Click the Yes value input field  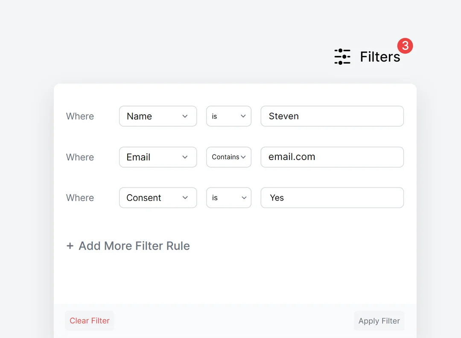(332, 198)
